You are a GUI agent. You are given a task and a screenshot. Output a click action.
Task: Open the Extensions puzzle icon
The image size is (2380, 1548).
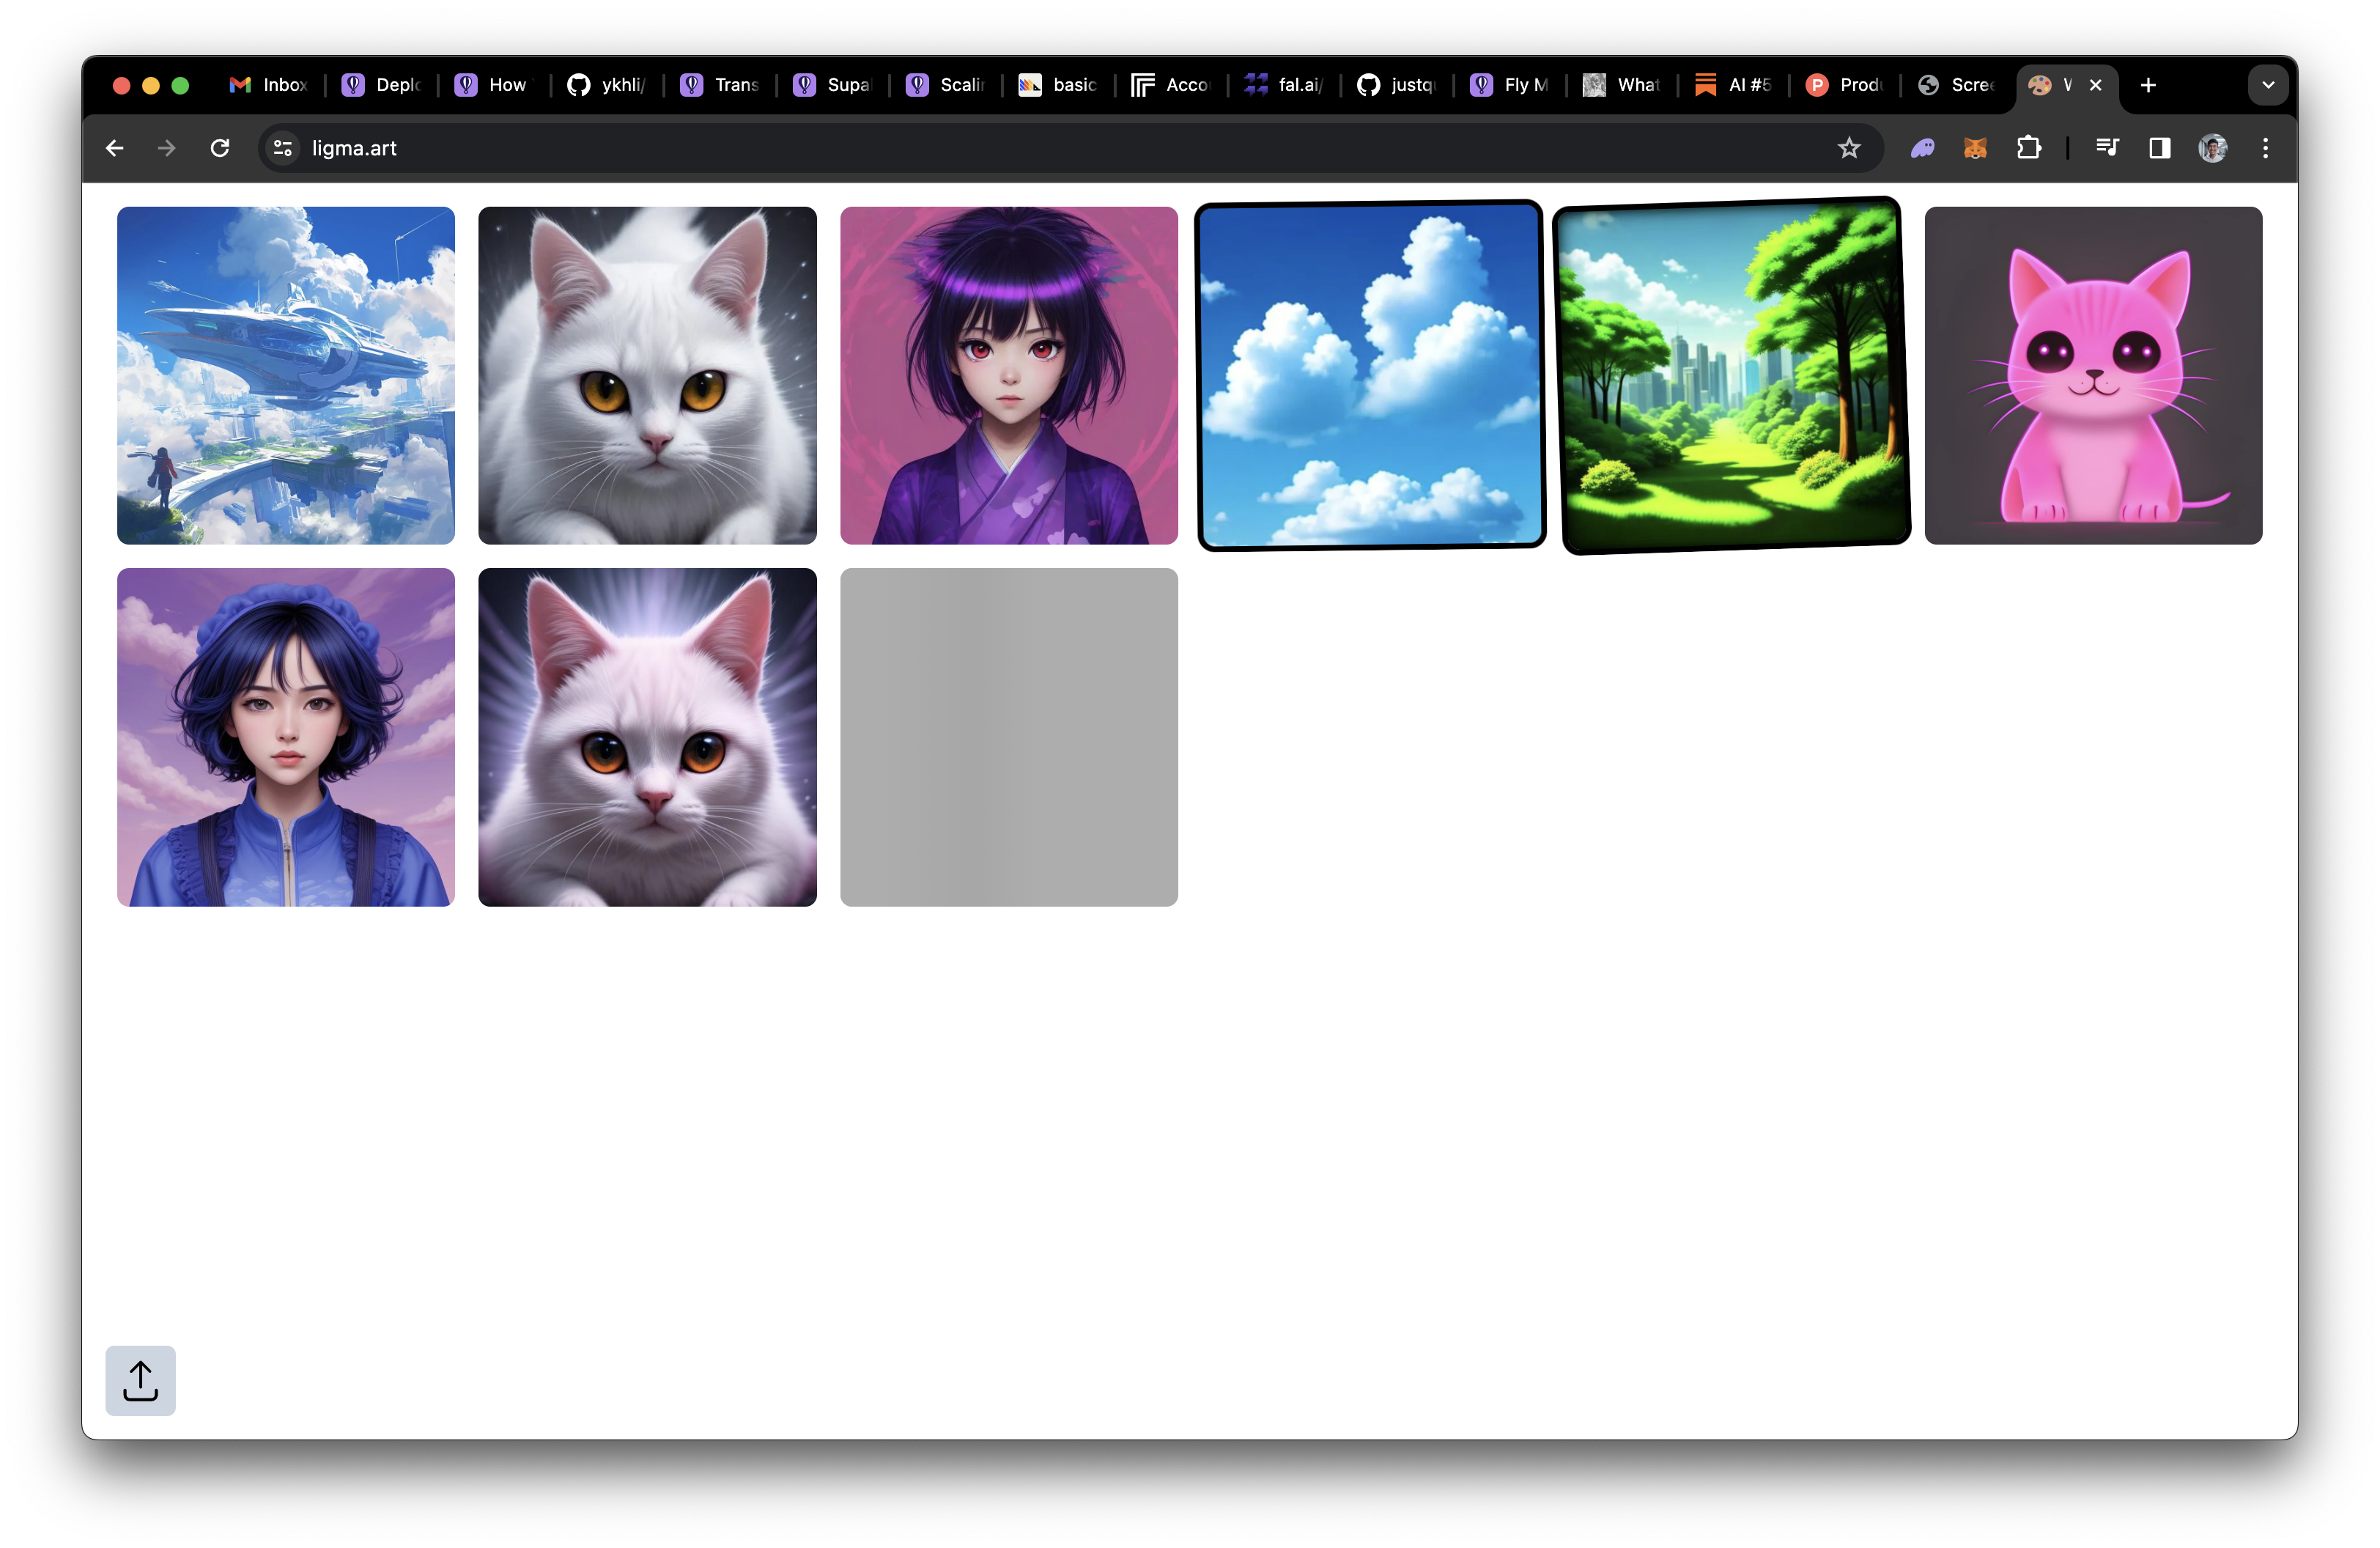coord(2028,148)
